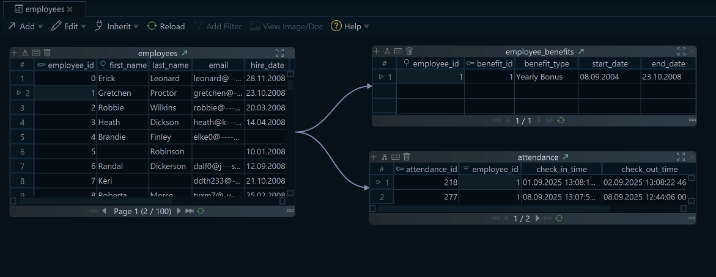Screen dimensions: 716x277
Task: Open employees table via arrow link icon
Action: [x=185, y=53]
